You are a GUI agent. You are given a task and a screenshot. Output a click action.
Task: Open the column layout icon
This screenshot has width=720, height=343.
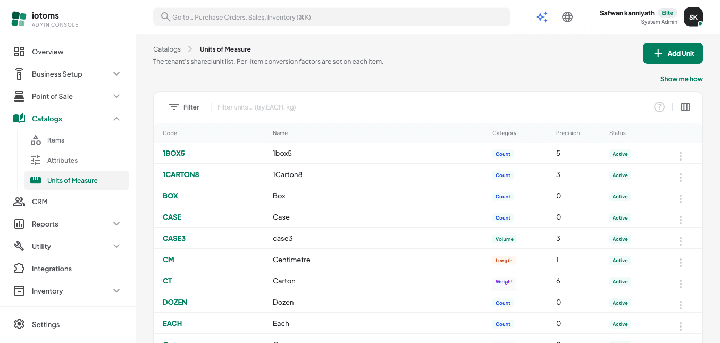tap(685, 107)
